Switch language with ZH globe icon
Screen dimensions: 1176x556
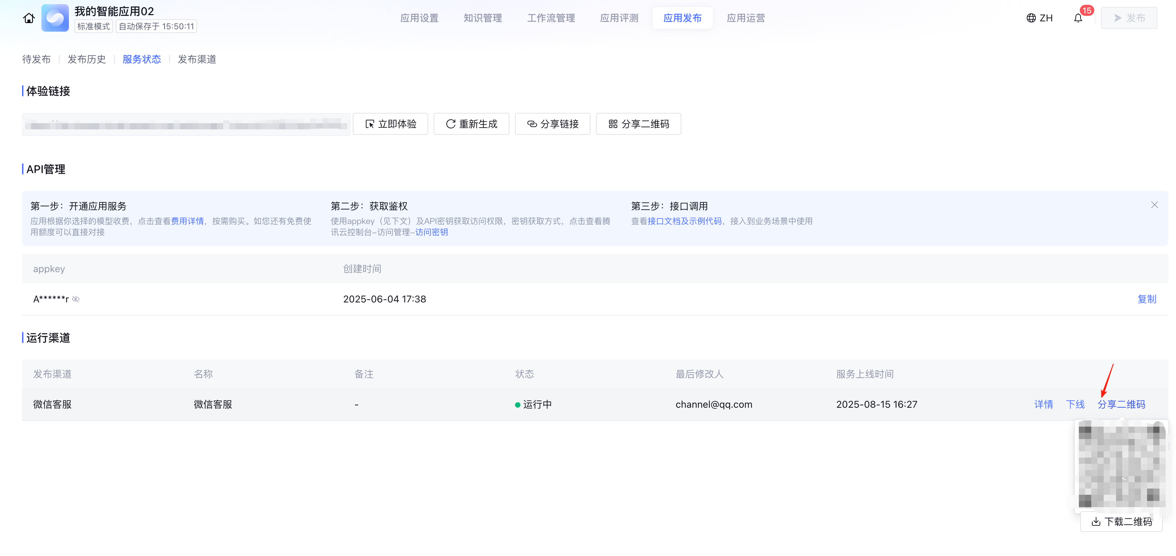point(1040,18)
